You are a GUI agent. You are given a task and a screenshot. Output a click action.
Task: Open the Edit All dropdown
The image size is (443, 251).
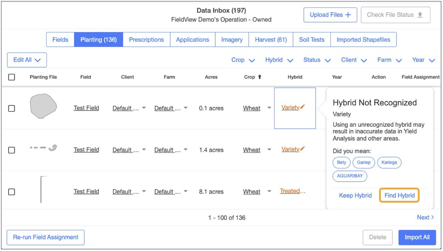(x=27, y=60)
